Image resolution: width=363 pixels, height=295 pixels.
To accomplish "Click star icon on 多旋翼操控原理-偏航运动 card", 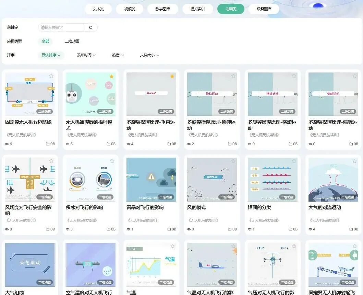I will [355, 76].
